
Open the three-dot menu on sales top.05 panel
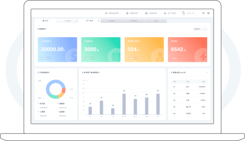(207, 72)
